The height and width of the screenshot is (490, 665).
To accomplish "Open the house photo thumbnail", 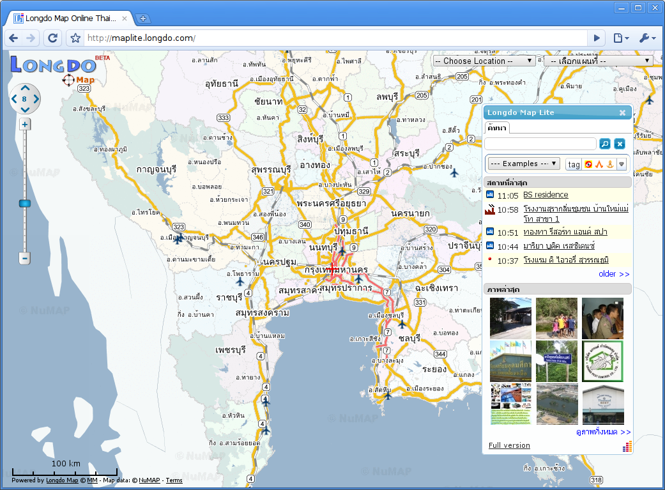I will click(x=510, y=318).
